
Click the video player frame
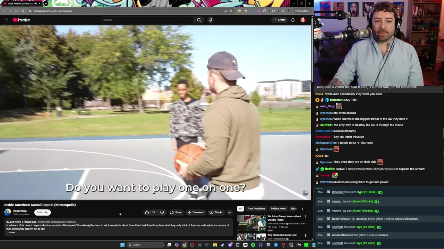click(155, 112)
